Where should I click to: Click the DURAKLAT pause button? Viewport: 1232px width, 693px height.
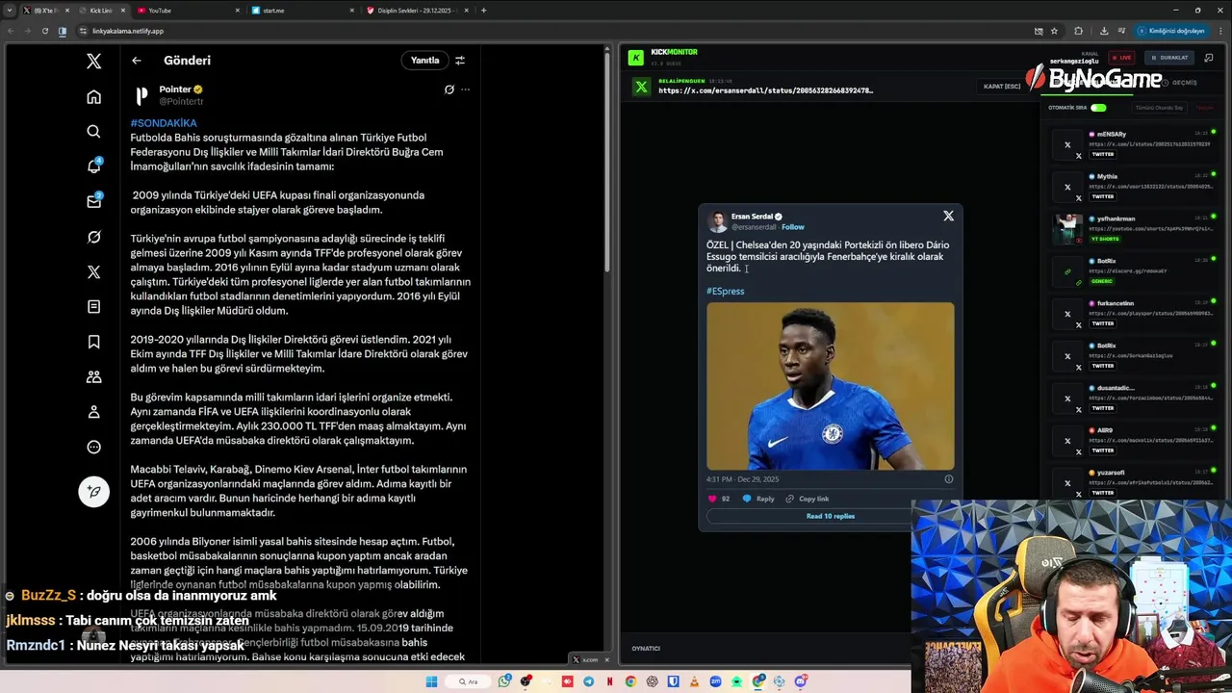click(x=1169, y=58)
